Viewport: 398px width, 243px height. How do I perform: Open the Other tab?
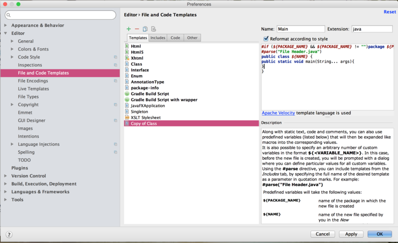pyautogui.click(x=192, y=38)
